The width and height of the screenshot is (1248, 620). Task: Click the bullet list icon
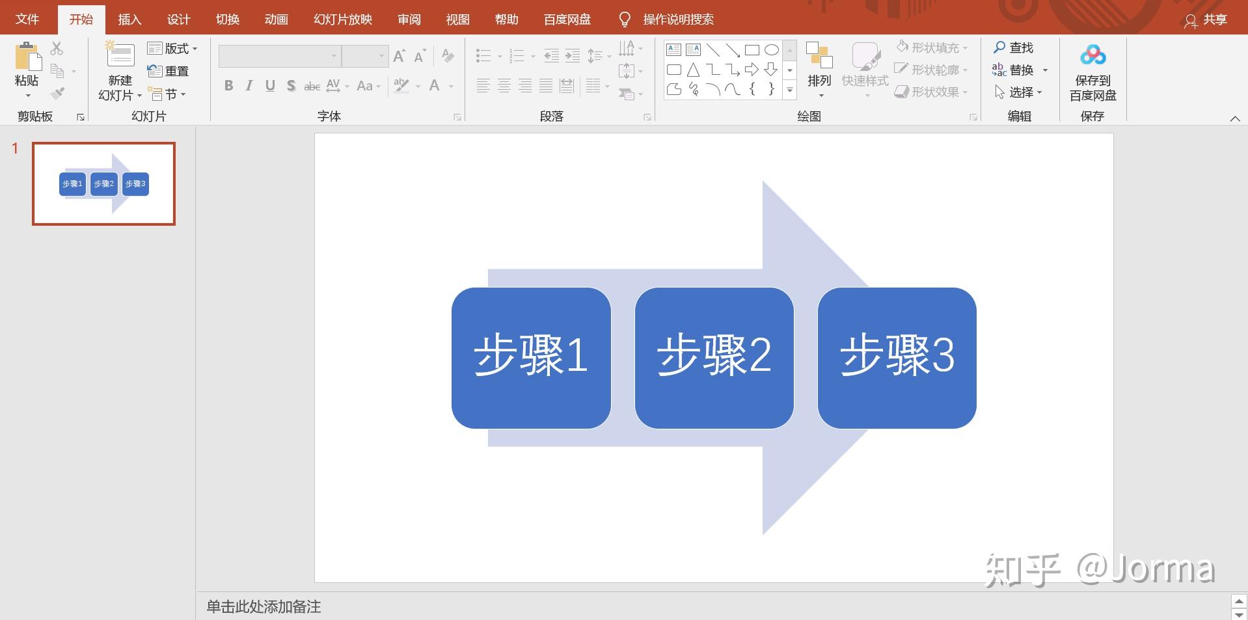click(x=483, y=56)
